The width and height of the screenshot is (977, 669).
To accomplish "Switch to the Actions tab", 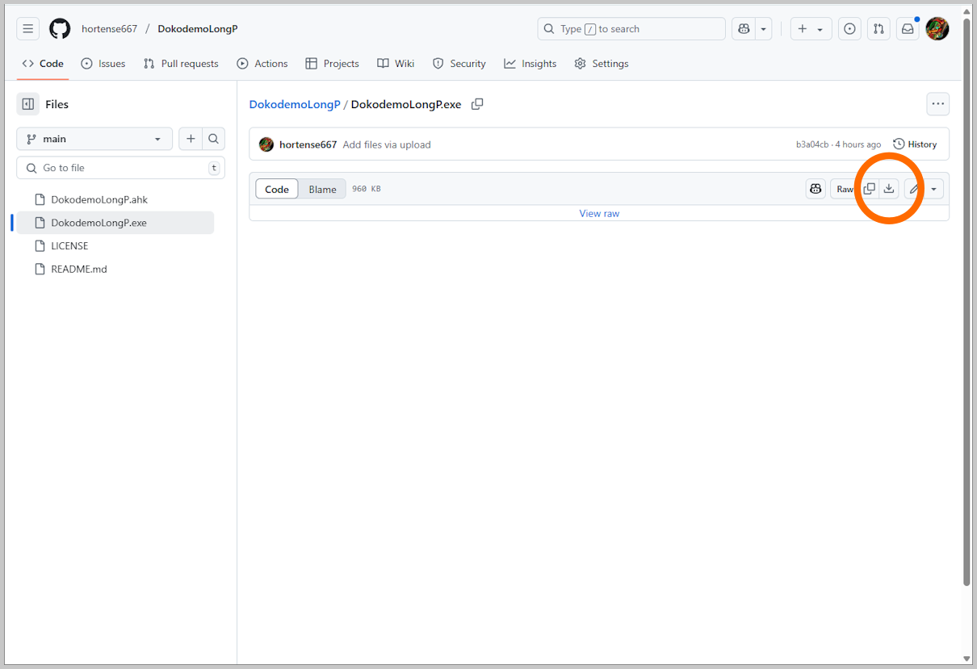I will [262, 64].
